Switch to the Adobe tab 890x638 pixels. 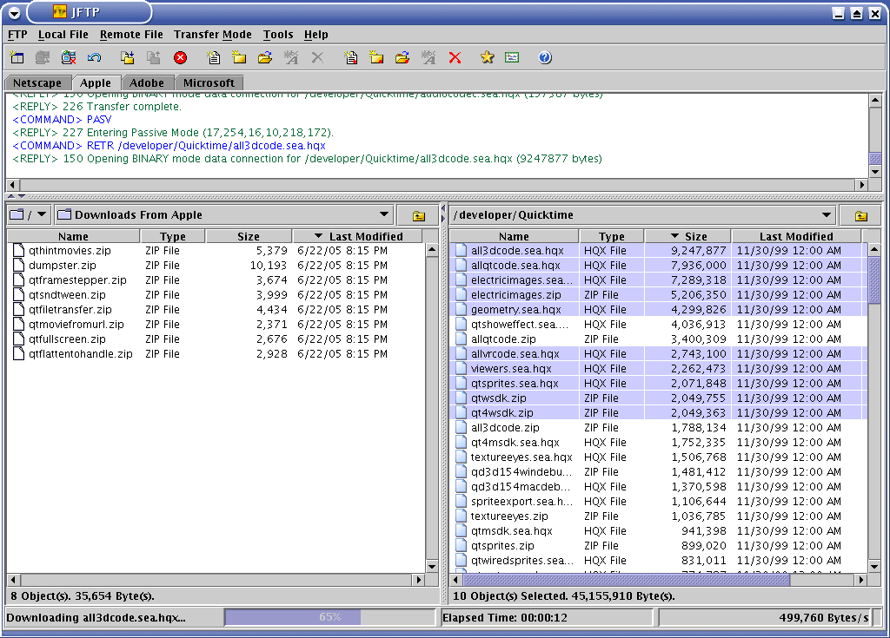click(x=146, y=82)
